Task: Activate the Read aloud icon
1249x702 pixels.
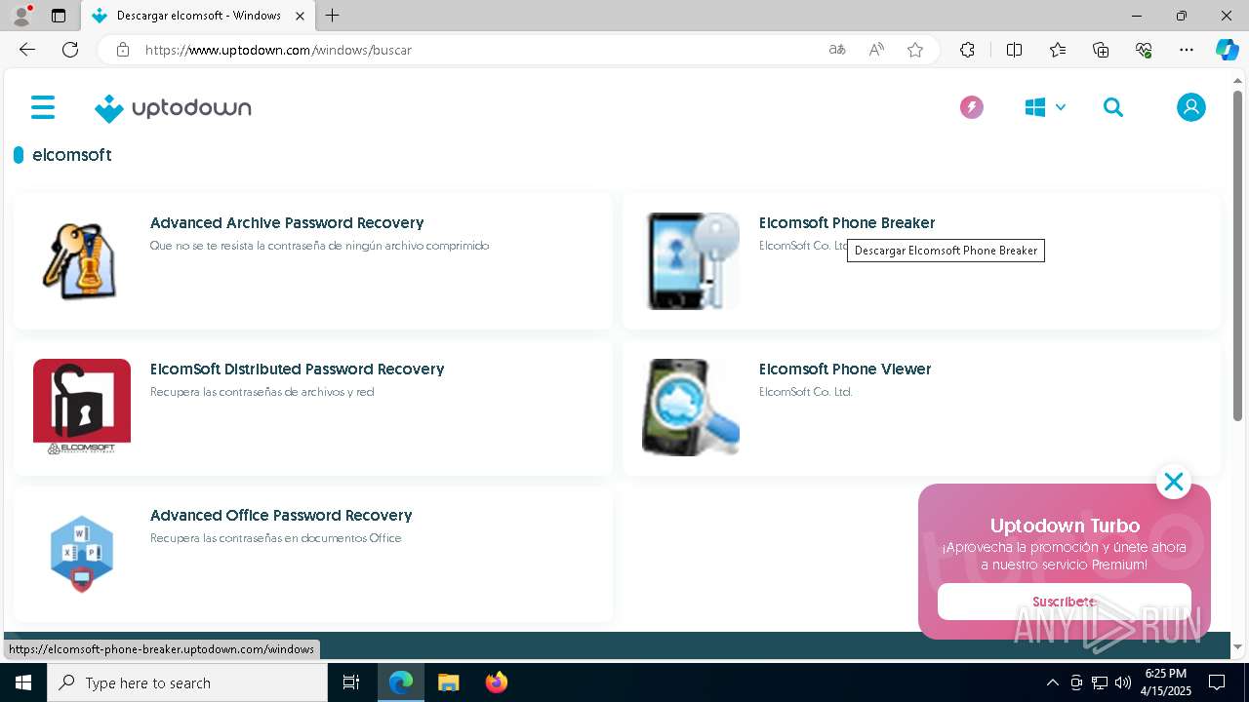Action: point(876,50)
